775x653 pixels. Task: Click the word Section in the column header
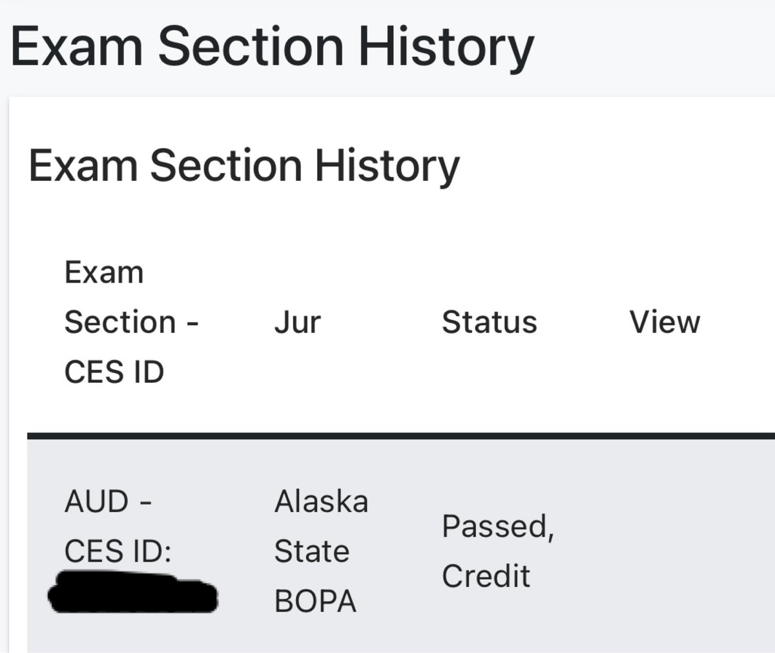pos(120,322)
